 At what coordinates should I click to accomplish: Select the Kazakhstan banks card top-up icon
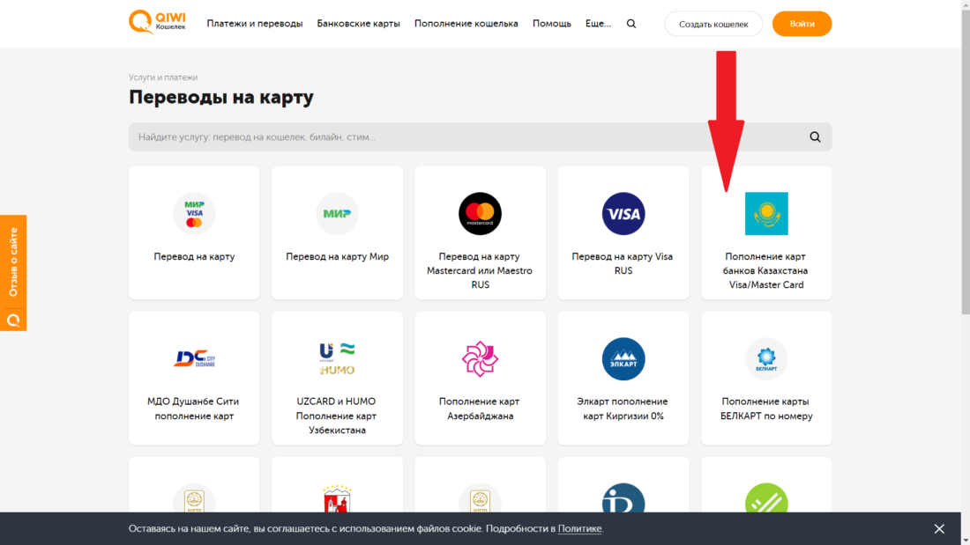pyautogui.click(x=765, y=213)
